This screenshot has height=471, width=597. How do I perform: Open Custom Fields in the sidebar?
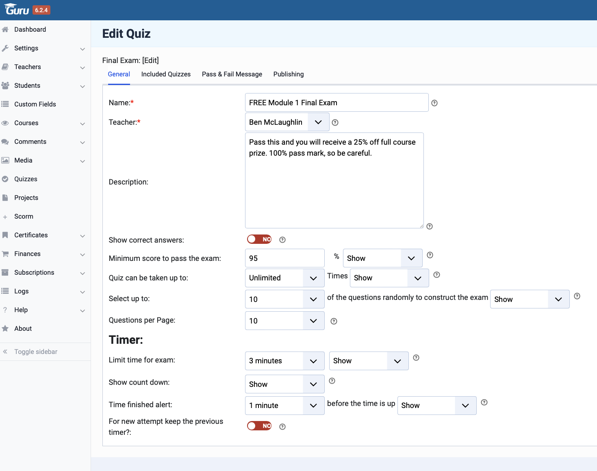pyautogui.click(x=35, y=104)
